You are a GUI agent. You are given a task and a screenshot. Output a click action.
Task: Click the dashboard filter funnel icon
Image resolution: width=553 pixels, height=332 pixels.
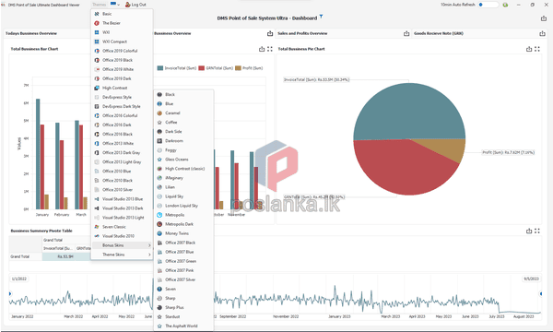coord(322,17)
